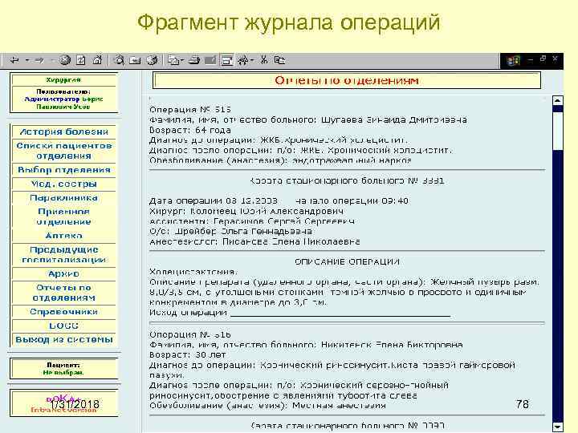Click the browser Forward arrow
The width and height of the screenshot is (578, 433).
(x=39, y=60)
